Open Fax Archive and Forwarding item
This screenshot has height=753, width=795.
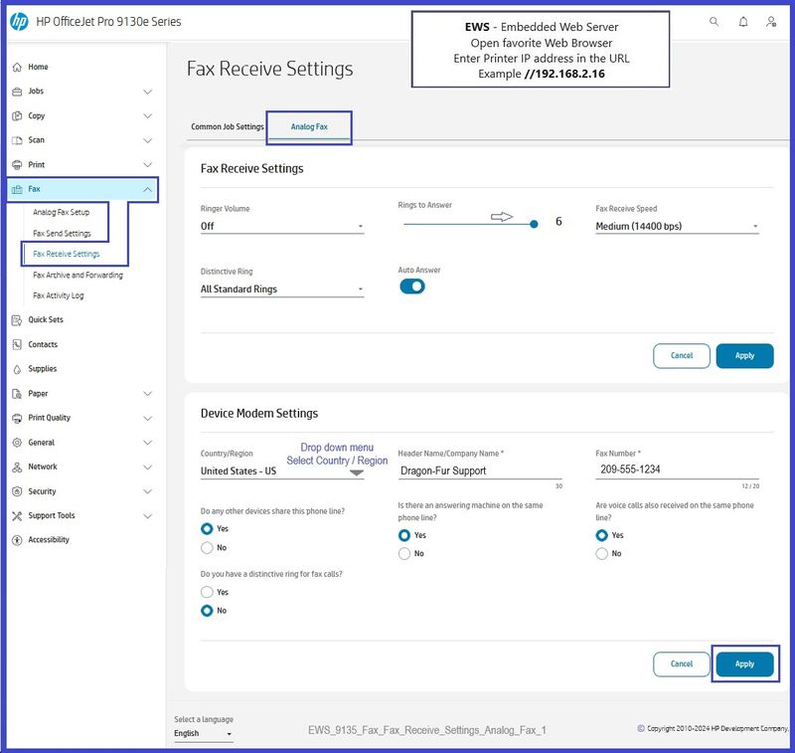(78, 275)
